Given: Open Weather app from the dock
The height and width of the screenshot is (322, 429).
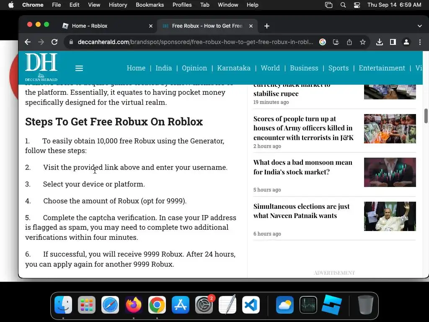Looking at the screenshot, I should click(285, 305).
